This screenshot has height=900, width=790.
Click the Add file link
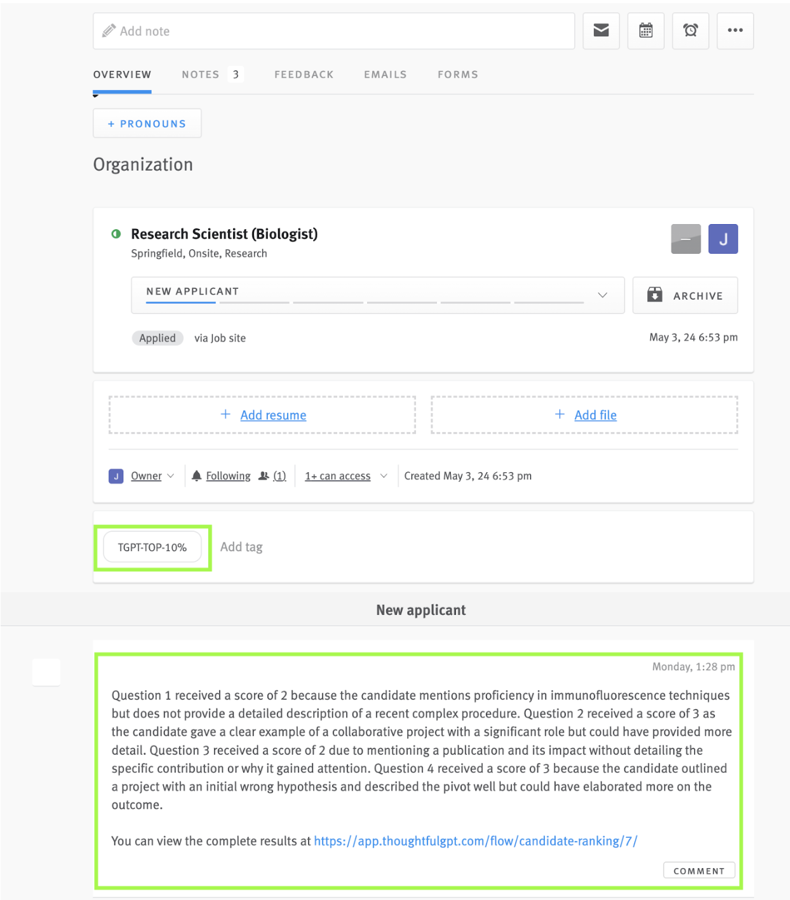(595, 415)
